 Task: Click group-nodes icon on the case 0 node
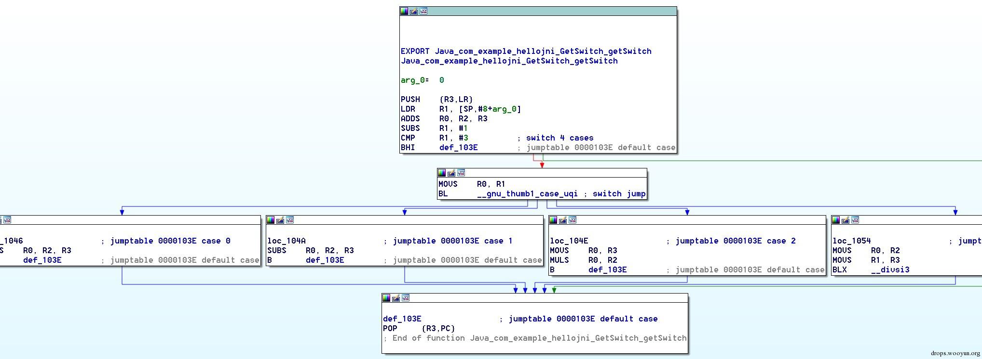pyautogui.click(x=7, y=220)
